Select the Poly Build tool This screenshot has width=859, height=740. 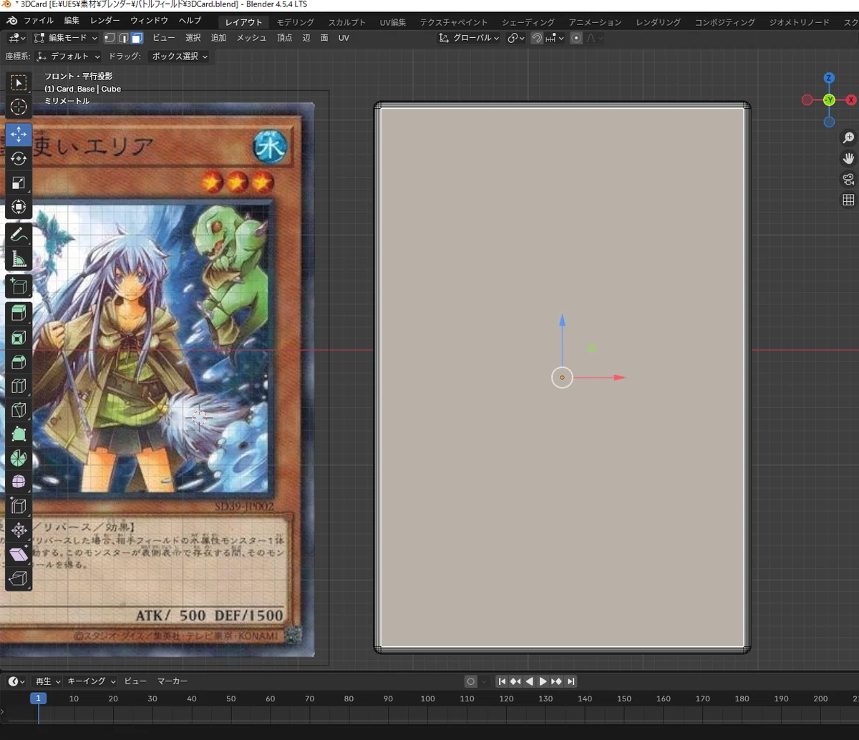[x=19, y=434]
